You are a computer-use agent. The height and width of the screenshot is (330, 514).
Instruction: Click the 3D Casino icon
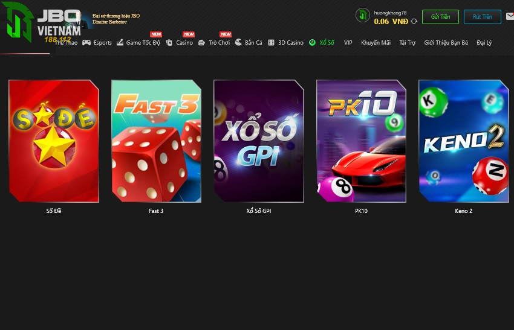click(x=271, y=42)
